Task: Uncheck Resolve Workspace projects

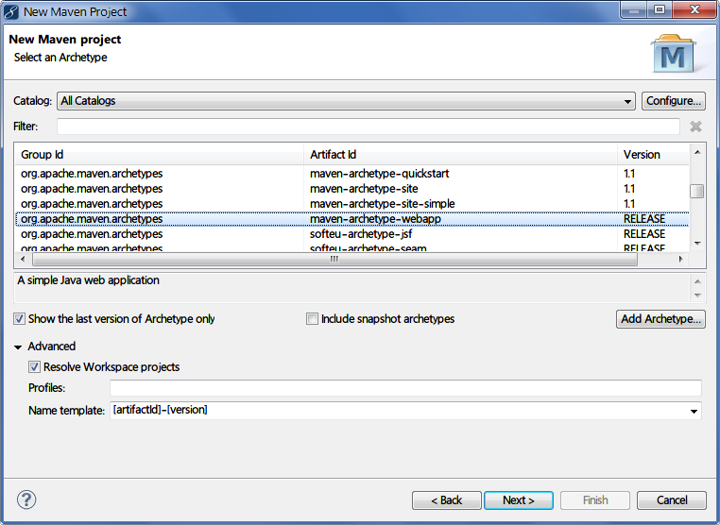Action: coord(35,367)
